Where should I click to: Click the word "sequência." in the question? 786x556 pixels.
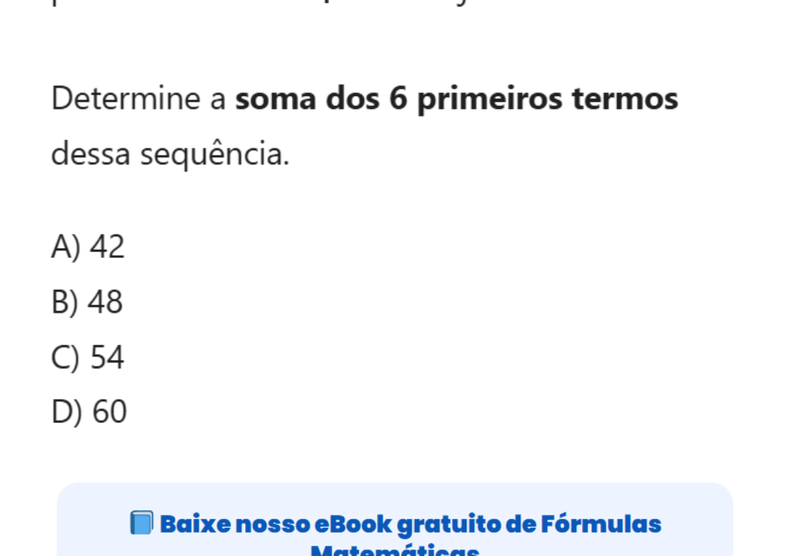[x=214, y=154]
